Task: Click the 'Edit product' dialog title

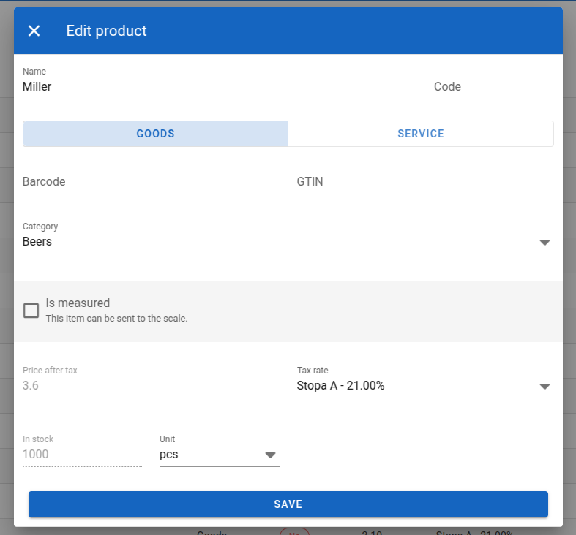Action: [x=107, y=31]
